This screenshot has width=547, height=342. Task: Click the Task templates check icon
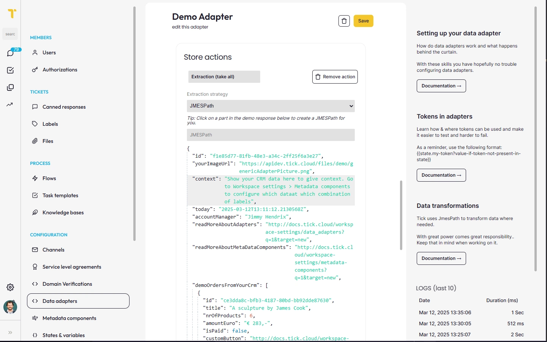35,195
